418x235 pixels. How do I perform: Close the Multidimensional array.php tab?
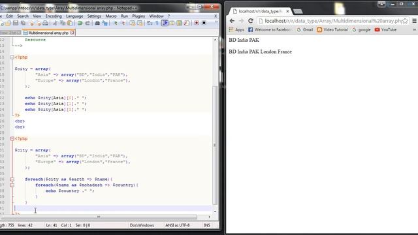point(72,33)
